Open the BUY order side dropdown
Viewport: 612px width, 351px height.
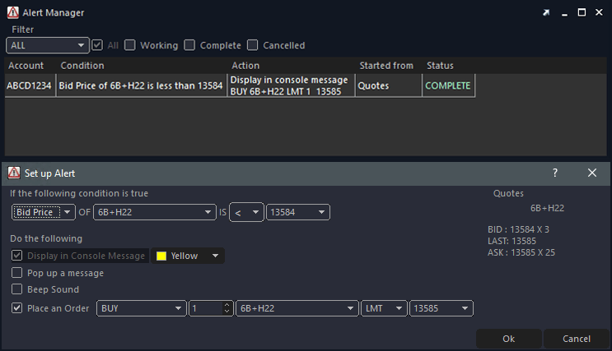[x=142, y=308]
